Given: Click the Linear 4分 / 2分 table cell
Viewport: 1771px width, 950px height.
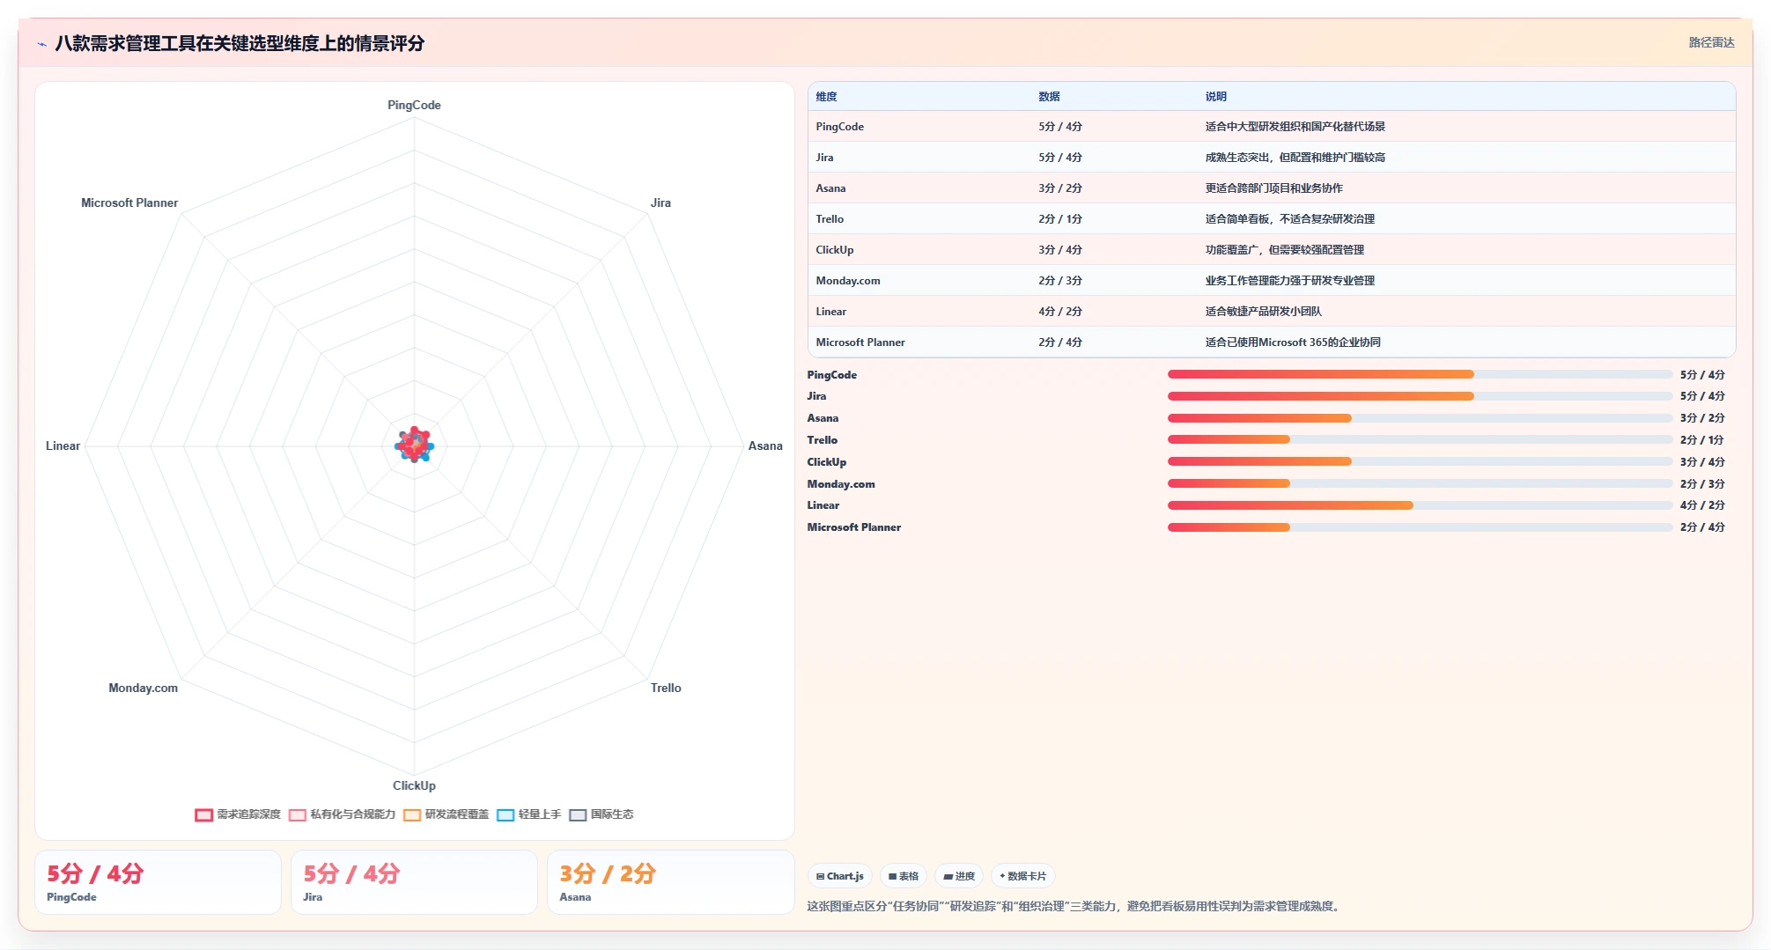Looking at the screenshot, I should click(1060, 312).
